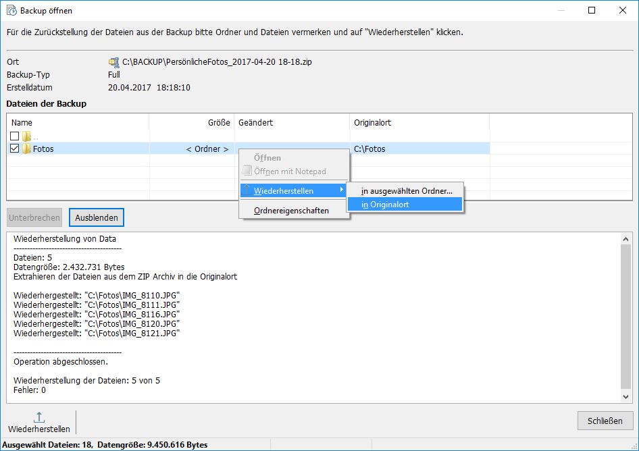Select 'in ausgewählten Ordner...' from submenu
Image resolution: width=639 pixels, height=451 pixels.
pyautogui.click(x=407, y=191)
